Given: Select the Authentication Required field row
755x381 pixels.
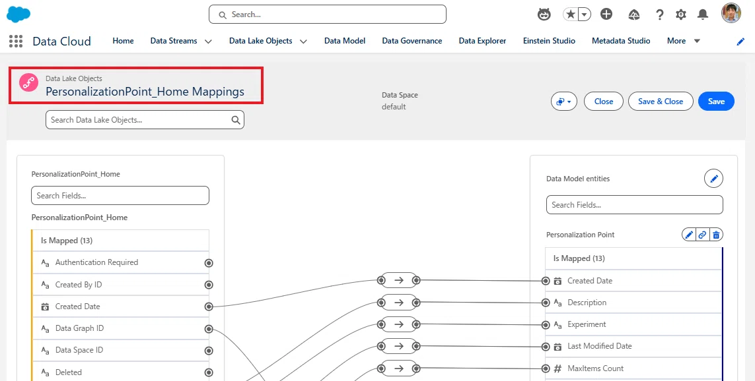Looking at the screenshot, I should coord(120,262).
